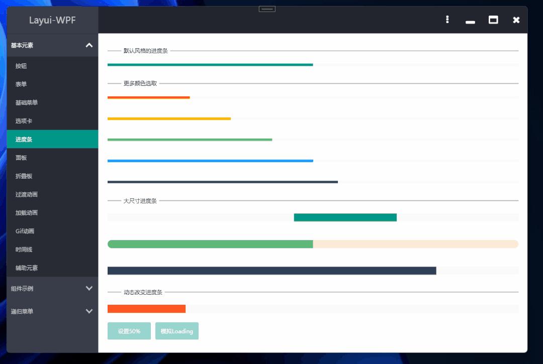The image size is (543, 364).
Task: Click the 设置50% button
Action: [129, 331]
